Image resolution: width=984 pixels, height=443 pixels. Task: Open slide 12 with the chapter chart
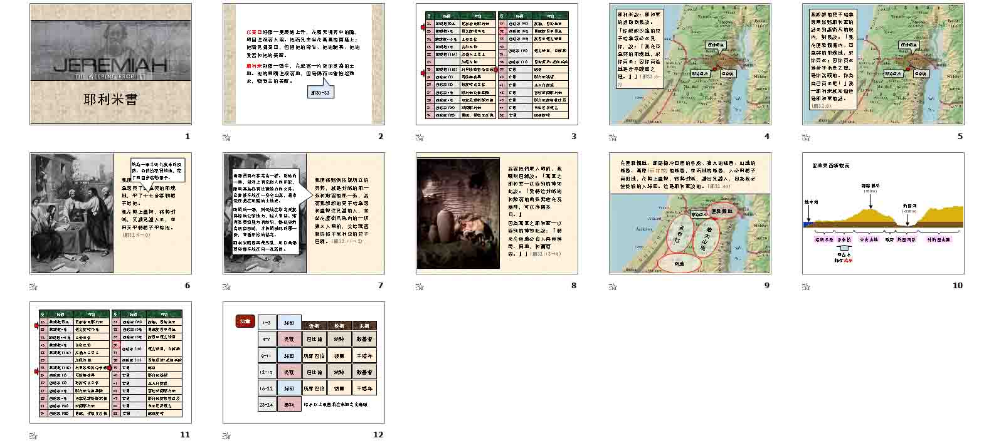(x=304, y=362)
